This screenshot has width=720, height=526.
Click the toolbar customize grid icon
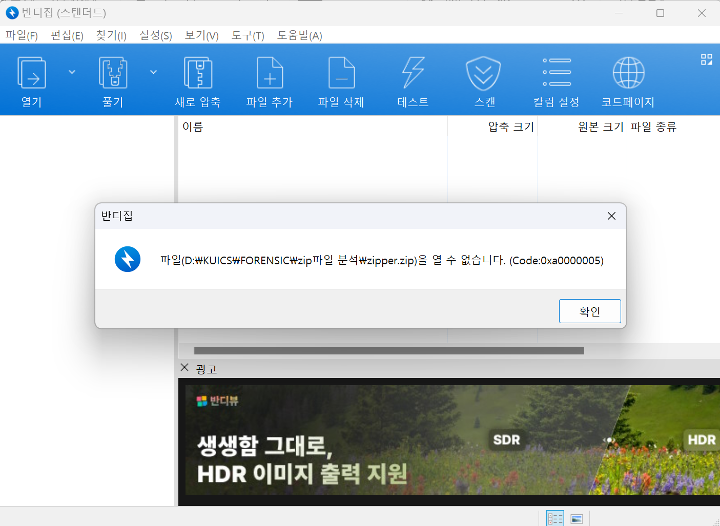pos(707,59)
